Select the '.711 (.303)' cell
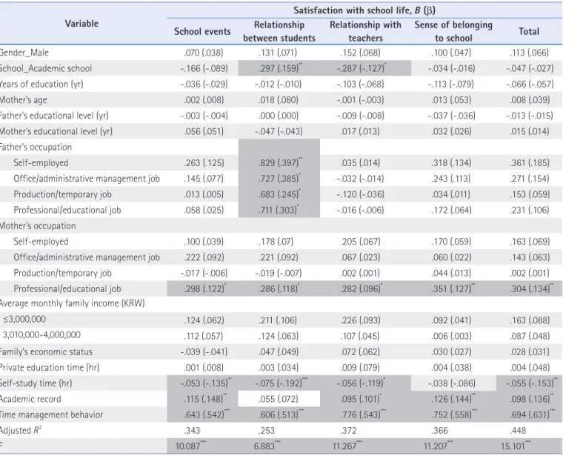Screen dimensions: 563x456 (x=279, y=211)
